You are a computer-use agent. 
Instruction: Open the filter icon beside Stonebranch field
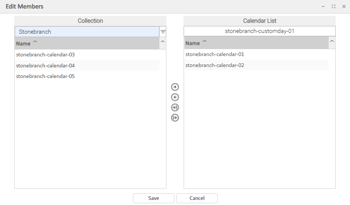tap(163, 32)
